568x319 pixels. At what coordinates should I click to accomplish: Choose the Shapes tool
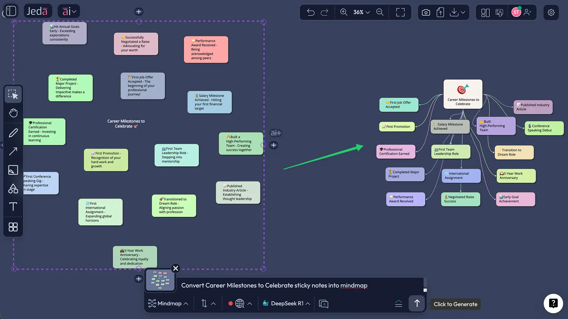(13, 188)
